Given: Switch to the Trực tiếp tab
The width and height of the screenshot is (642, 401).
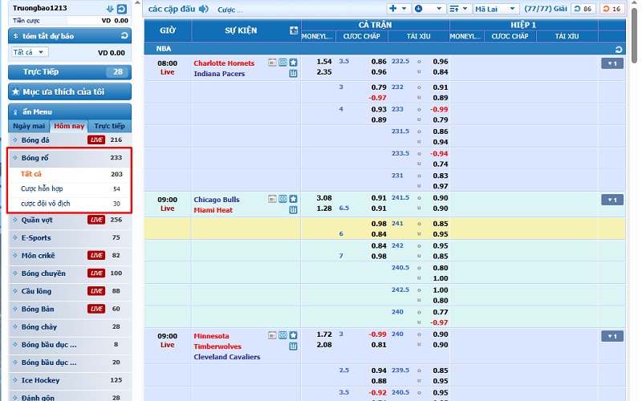Looking at the screenshot, I should [x=109, y=126].
